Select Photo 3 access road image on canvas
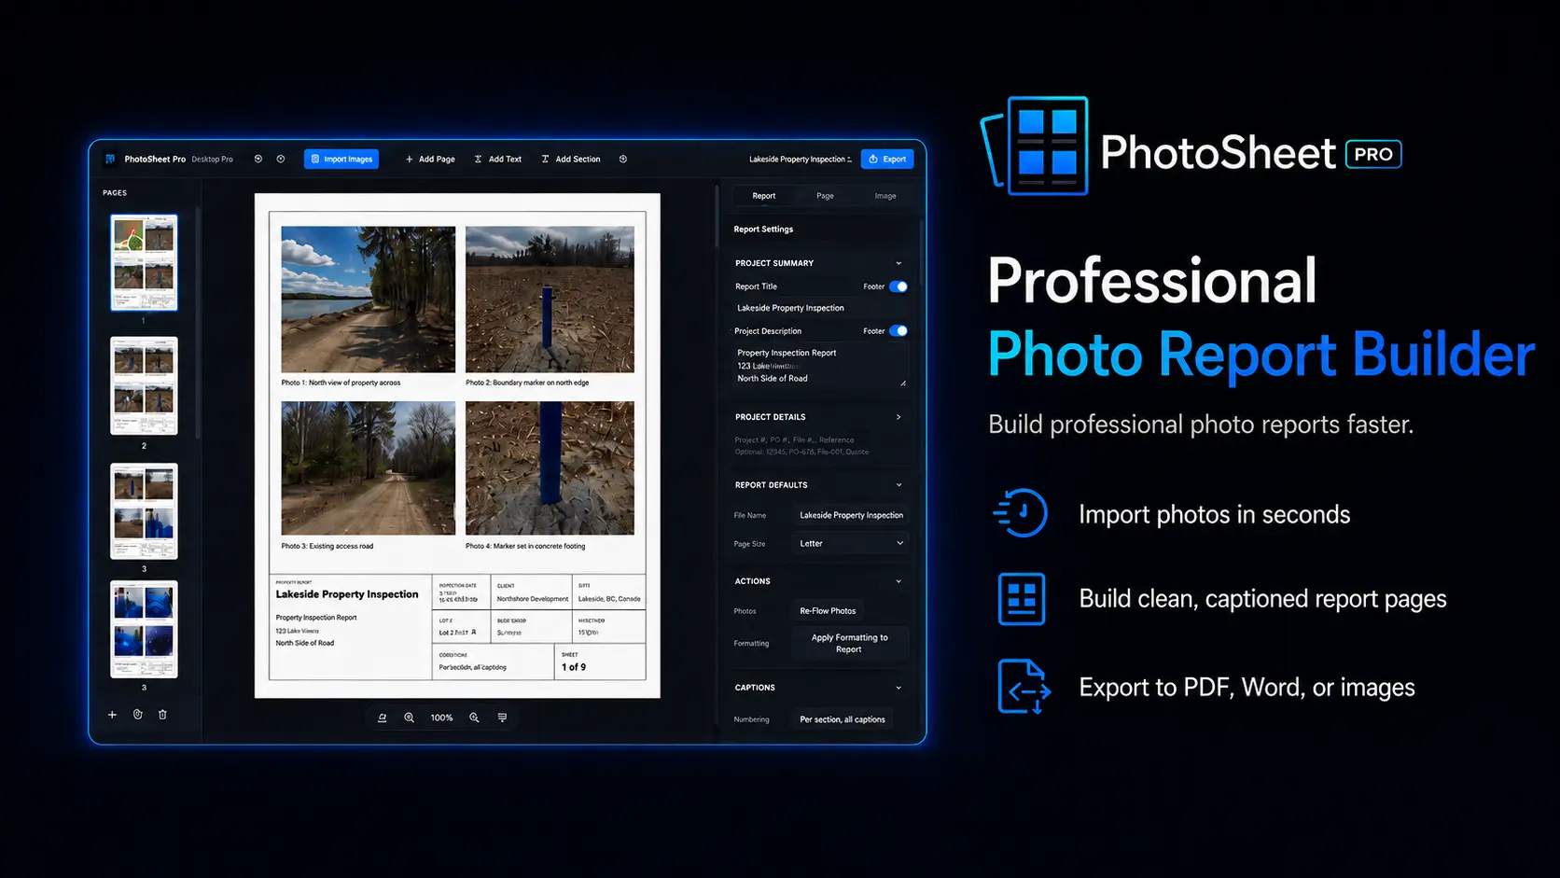This screenshot has width=1560, height=878. 369,468
